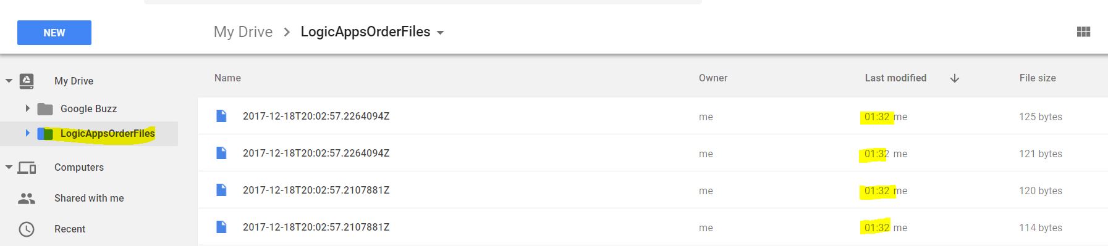Image resolution: width=1108 pixels, height=246 pixels.
Task: Click the Google Buzz folder icon
Action: click(45, 109)
